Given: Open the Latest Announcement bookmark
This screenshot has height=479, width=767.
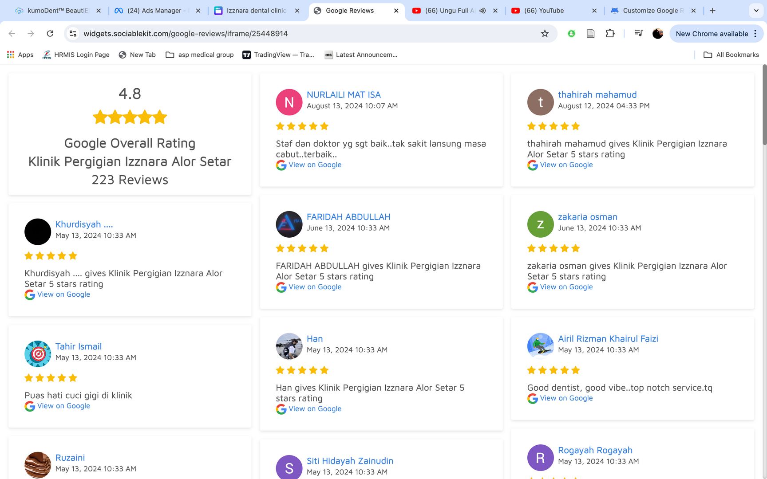Looking at the screenshot, I should coord(361,55).
